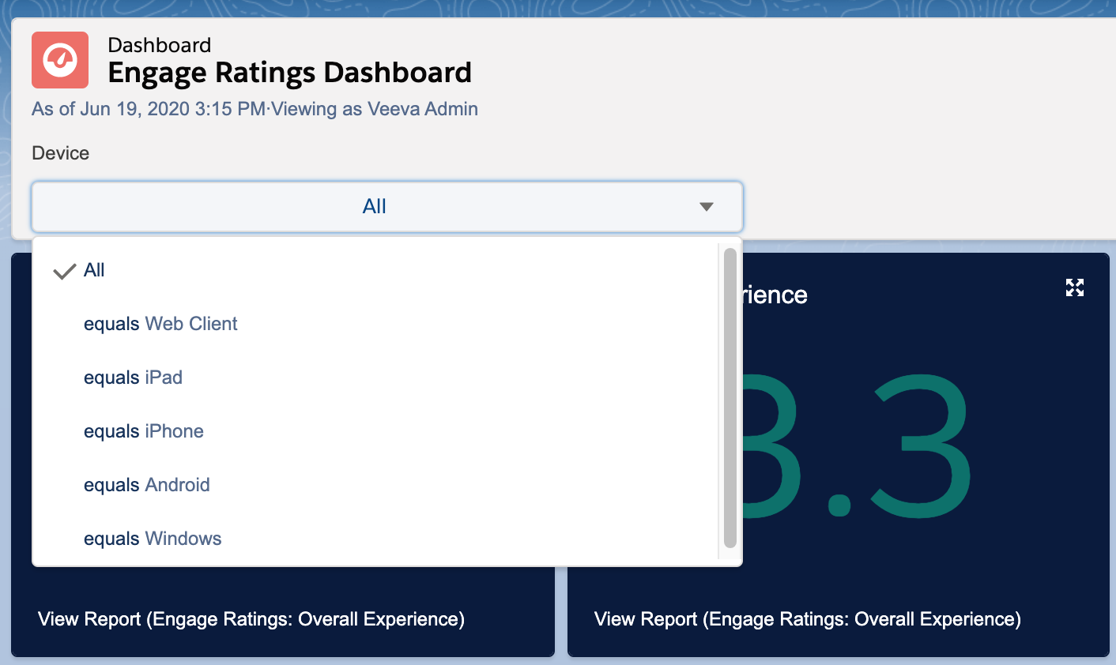Expand the right widget with the fullscreen icon
The image size is (1116, 665).
[1074, 287]
